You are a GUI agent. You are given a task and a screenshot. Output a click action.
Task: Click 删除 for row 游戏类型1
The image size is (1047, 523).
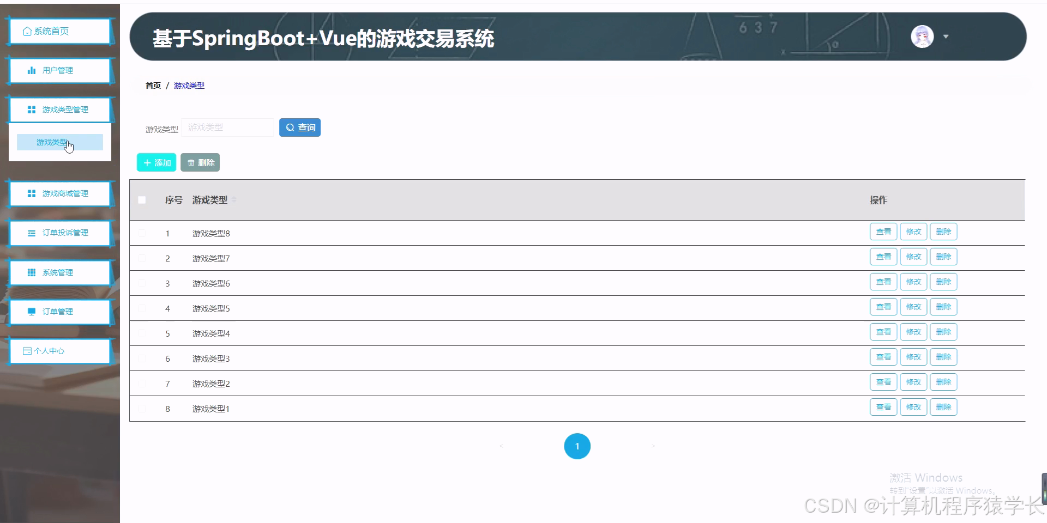pos(943,407)
